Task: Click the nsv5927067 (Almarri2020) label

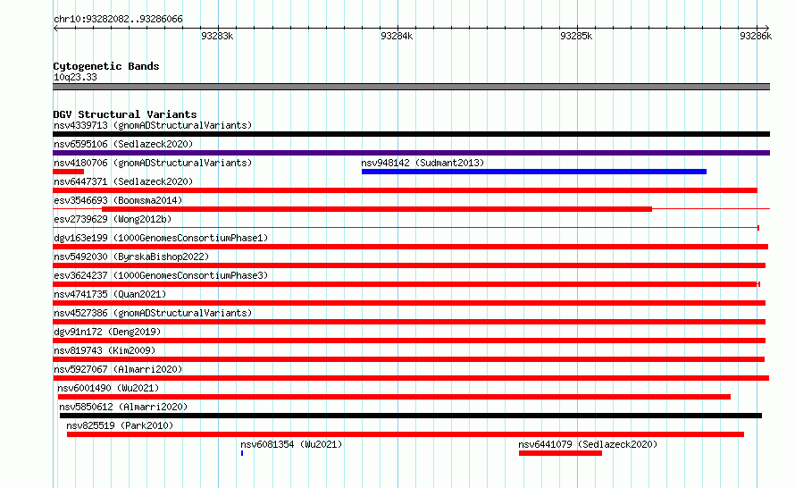Action: (x=118, y=369)
